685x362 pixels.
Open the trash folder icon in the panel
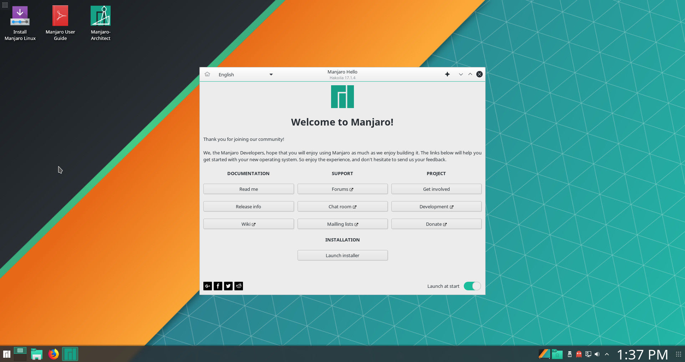[x=557, y=354]
